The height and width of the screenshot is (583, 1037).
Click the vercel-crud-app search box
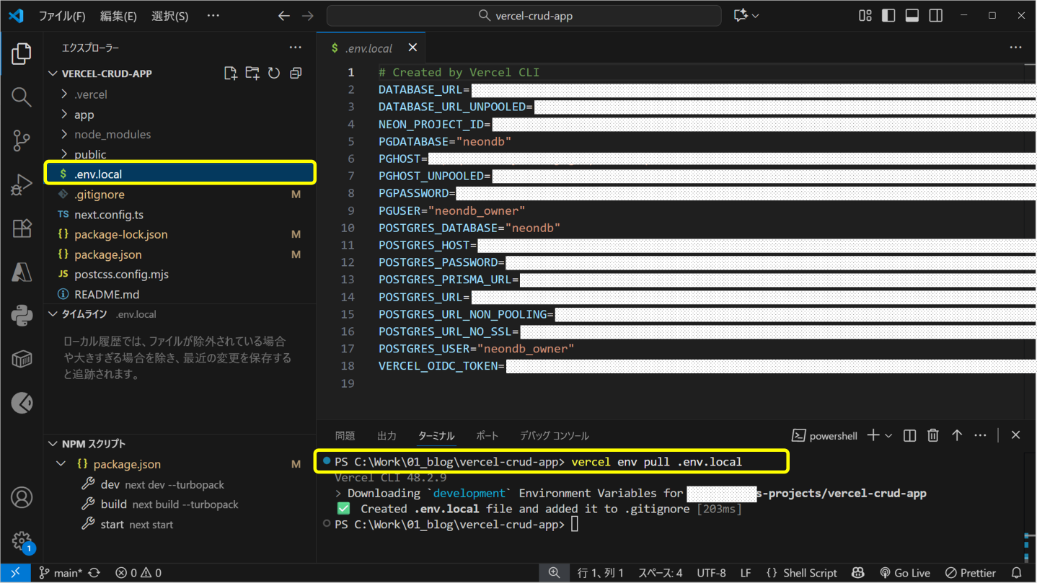(x=524, y=16)
